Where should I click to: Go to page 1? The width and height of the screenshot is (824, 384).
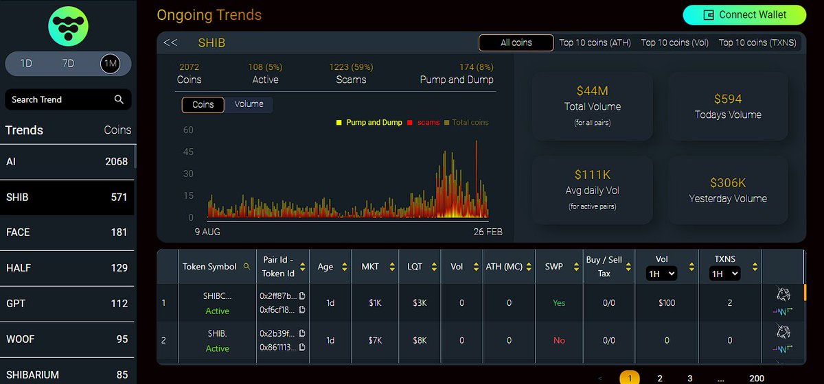(x=630, y=378)
